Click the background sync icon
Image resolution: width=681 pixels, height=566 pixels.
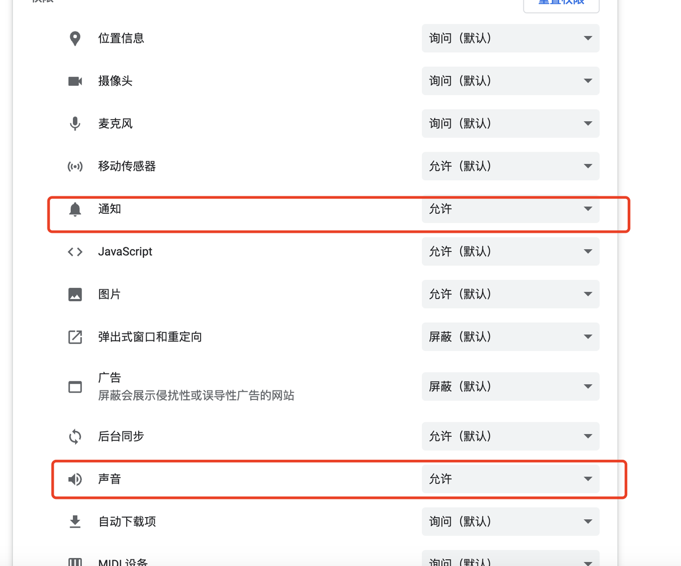pos(75,436)
